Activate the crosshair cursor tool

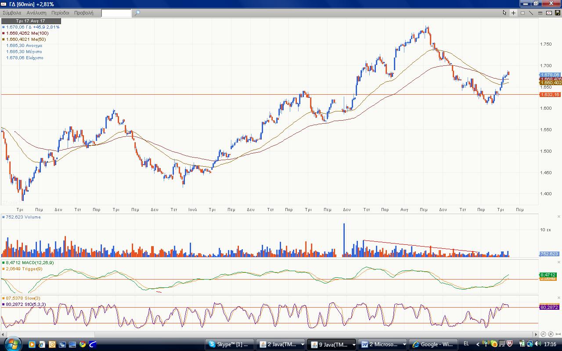click(x=513, y=13)
